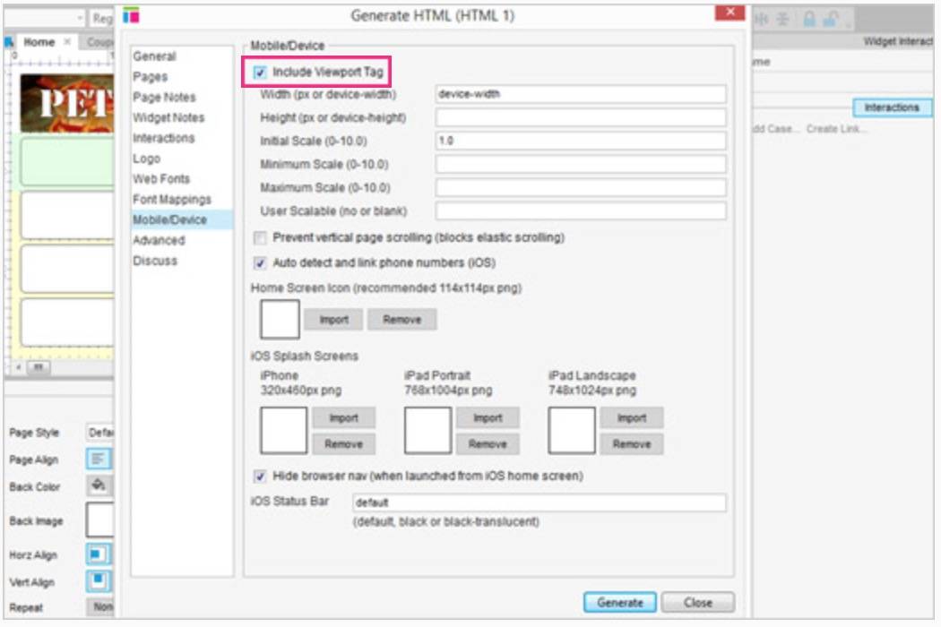
Task: Click the Back Color paint bucket icon
Action: tap(99, 485)
